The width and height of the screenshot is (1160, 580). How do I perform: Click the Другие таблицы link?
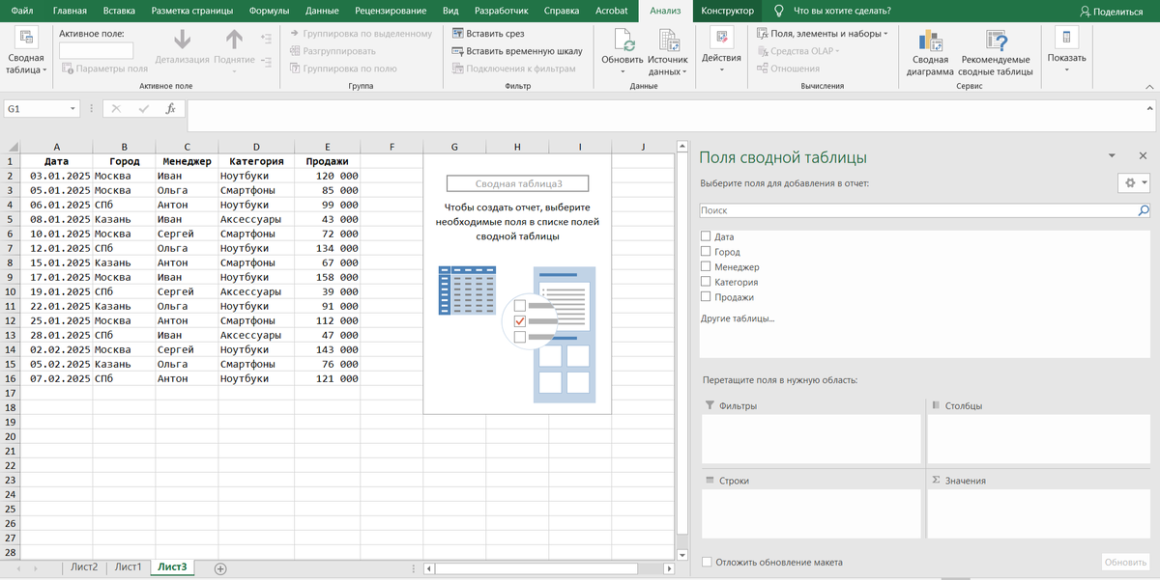point(737,318)
